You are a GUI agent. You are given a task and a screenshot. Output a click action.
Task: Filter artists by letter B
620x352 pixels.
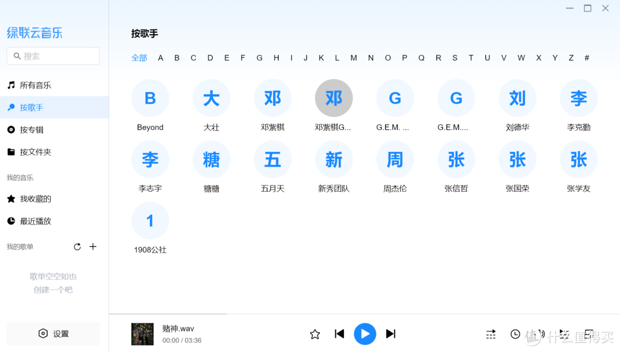(x=177, y=58)
